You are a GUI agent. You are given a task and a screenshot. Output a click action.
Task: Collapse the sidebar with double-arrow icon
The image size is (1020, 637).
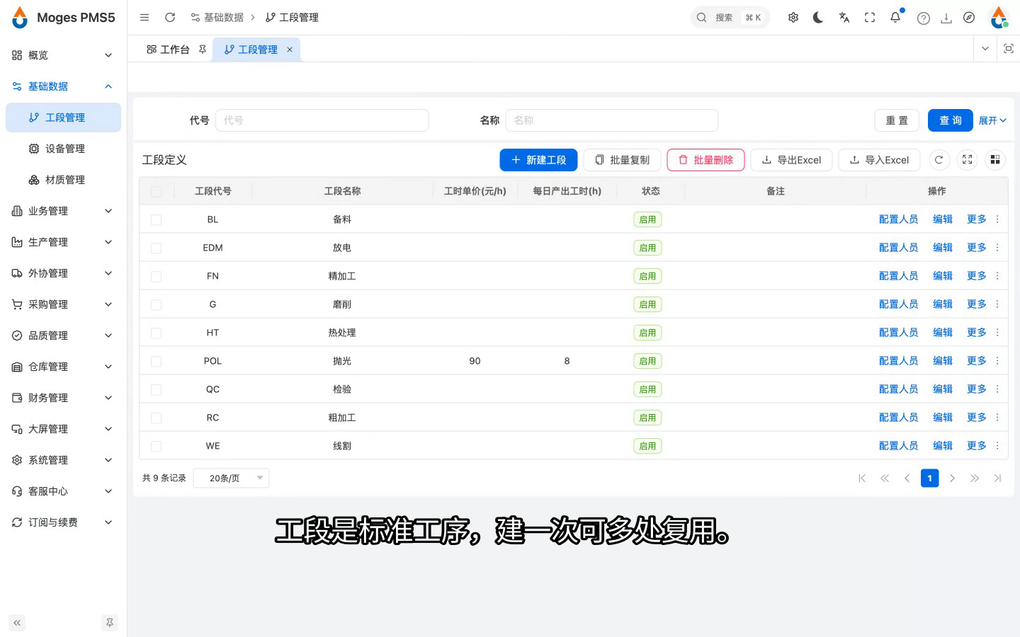[x=17, y=623]
